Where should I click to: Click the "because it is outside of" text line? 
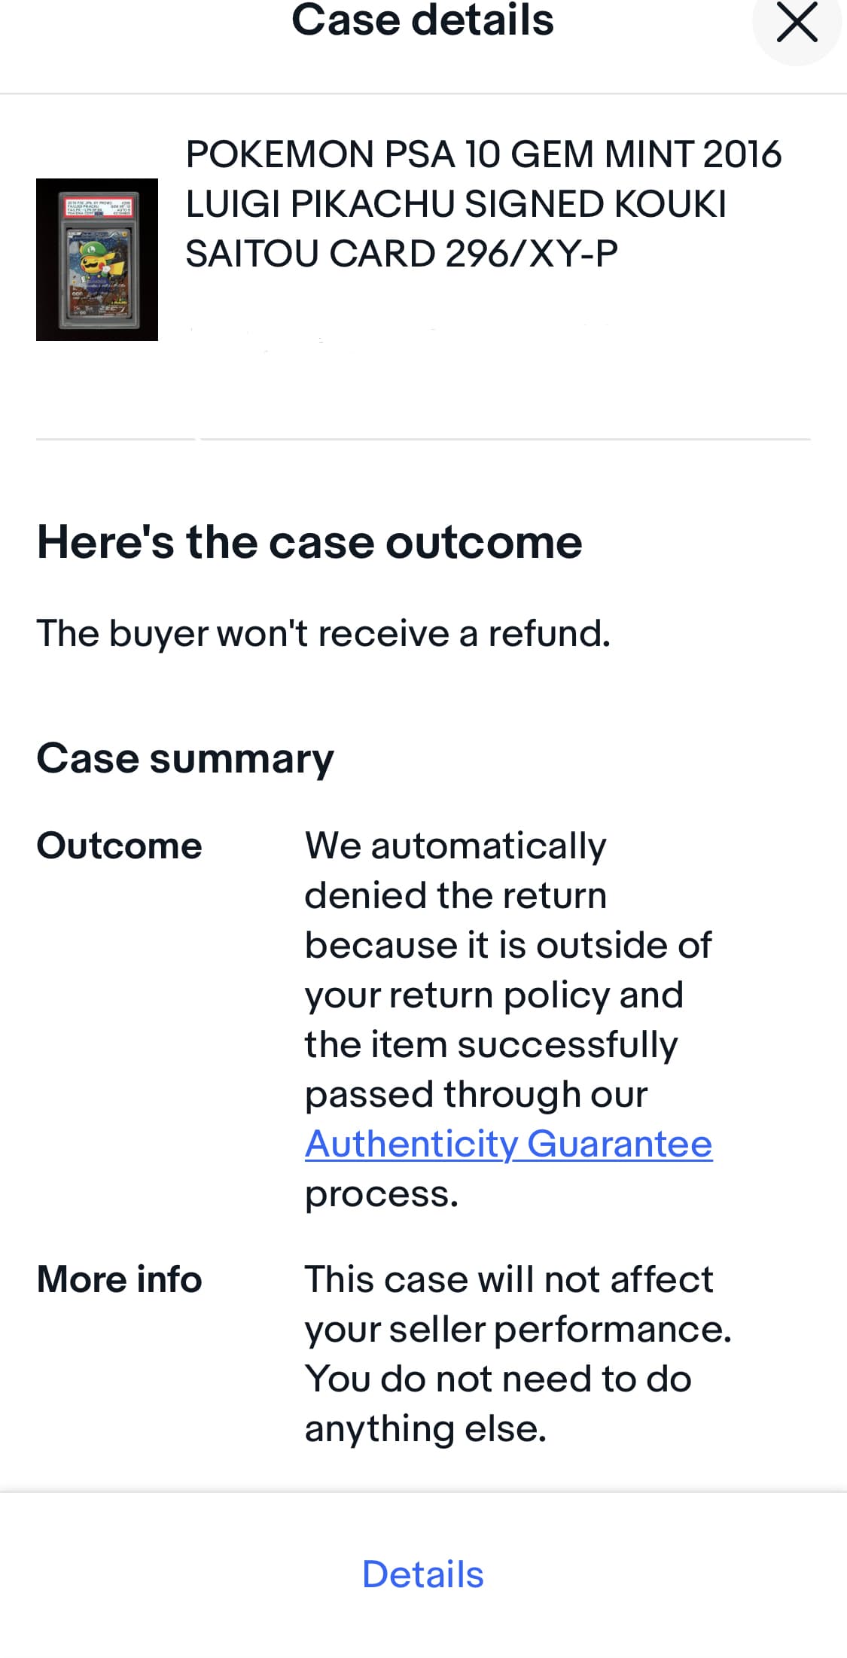tap(508, 945)
